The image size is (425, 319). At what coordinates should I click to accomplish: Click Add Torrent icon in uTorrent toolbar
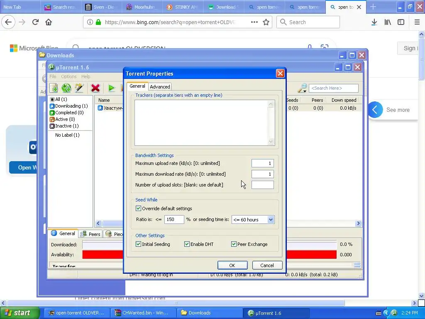pos(54,88)
